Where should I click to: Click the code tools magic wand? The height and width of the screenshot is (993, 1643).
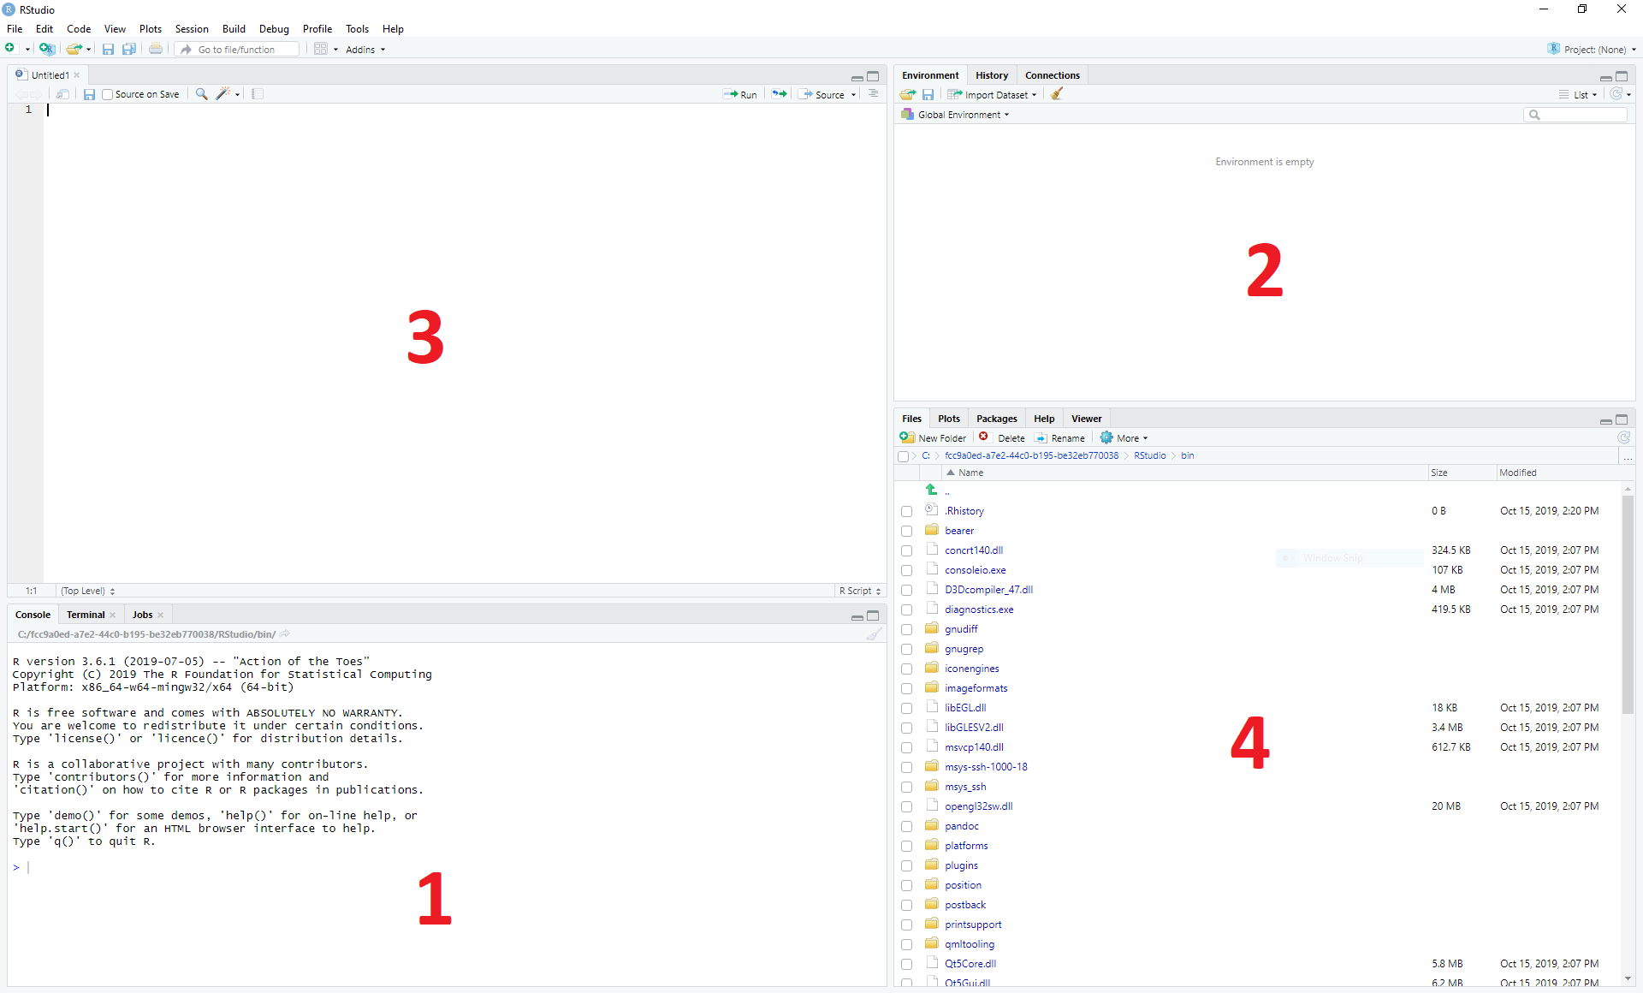(x=223, y=94)
